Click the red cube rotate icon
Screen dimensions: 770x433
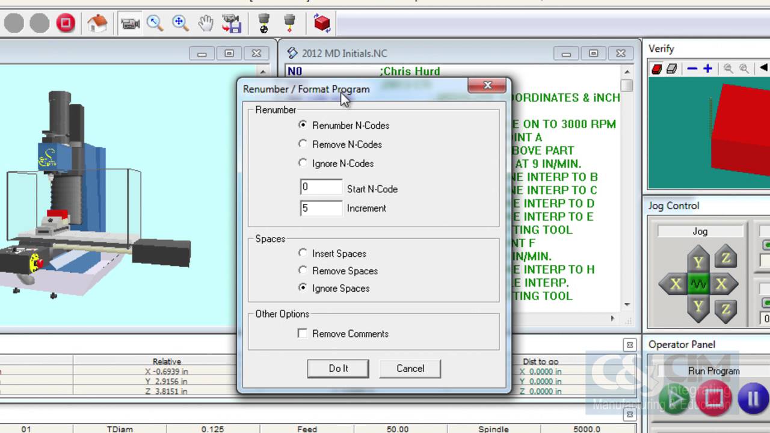click(322, 23)
